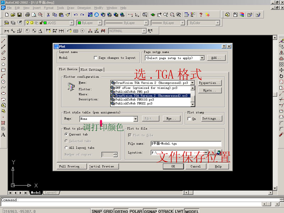Image resolution: width=284 pixels, height=213 pixels.
Task: Click the Add page setup button
Action: 216,58
